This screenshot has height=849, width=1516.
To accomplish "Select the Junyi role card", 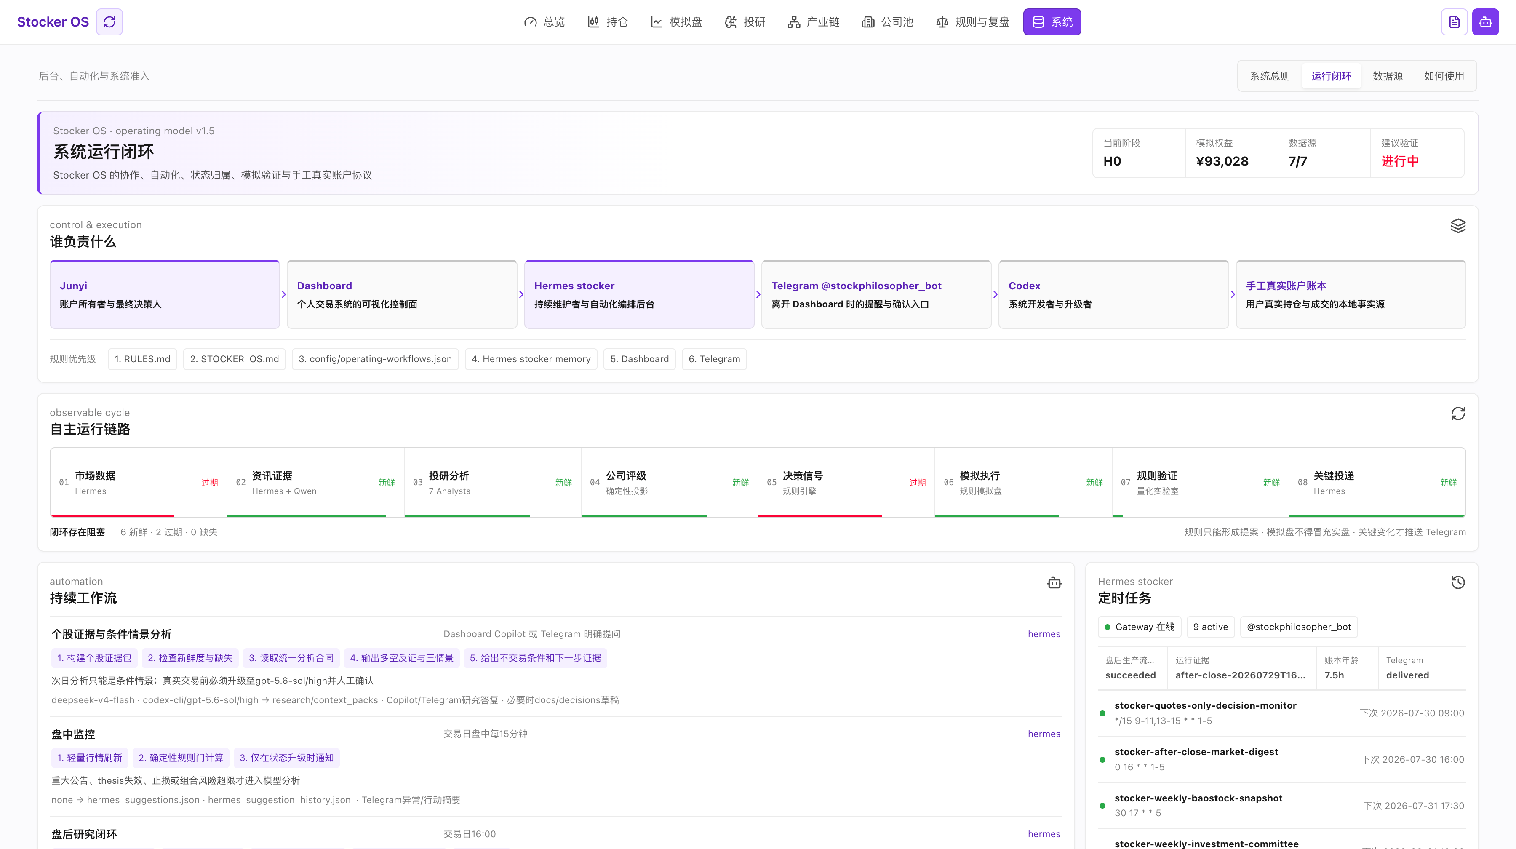I will pos(165,294).
